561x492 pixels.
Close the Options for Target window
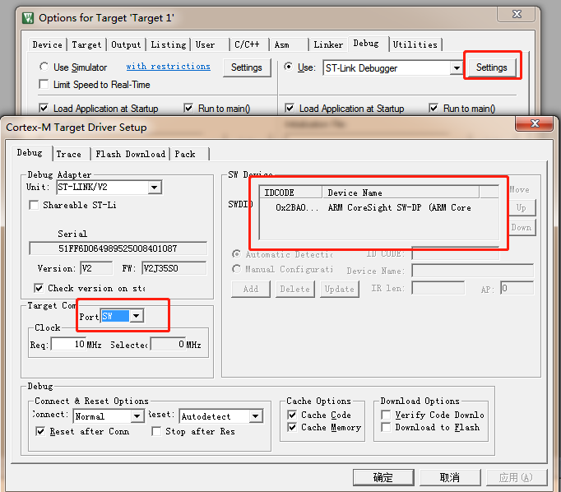[x=517, y=14]
